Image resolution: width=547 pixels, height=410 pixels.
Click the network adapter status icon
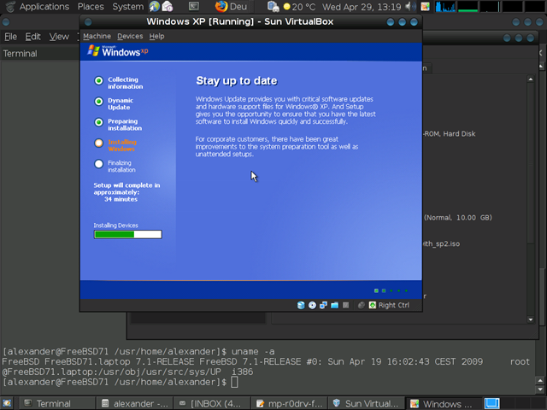pyautogui.click(x=323, y=305)
